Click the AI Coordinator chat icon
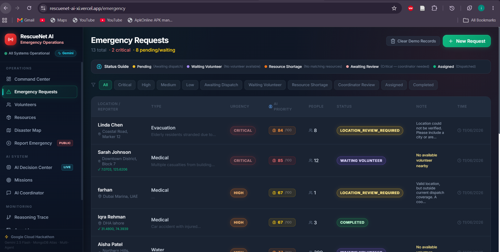The height and width of the screenshot is (252, 500). pos(9,193)
